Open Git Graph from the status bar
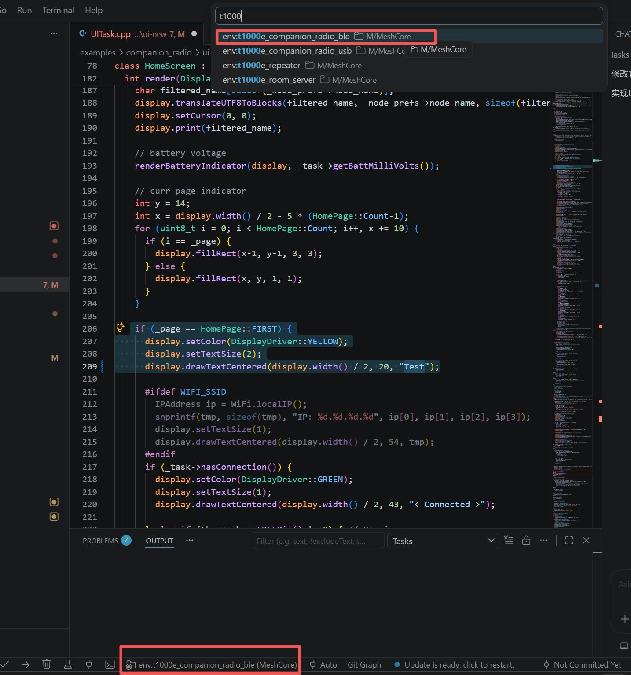 pos(364,665)
